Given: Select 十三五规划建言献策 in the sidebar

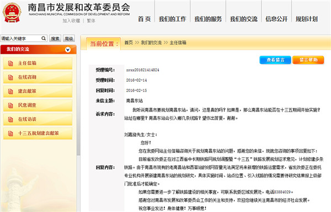Looking at the screenshot, I should pyautogui.click(x=38, y=134).
